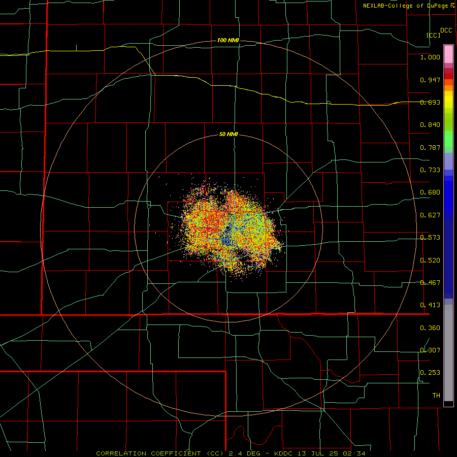Screen dimensions: 457x457
Task: Pick the pink segment of the color bar
Action: click(448, 54)
